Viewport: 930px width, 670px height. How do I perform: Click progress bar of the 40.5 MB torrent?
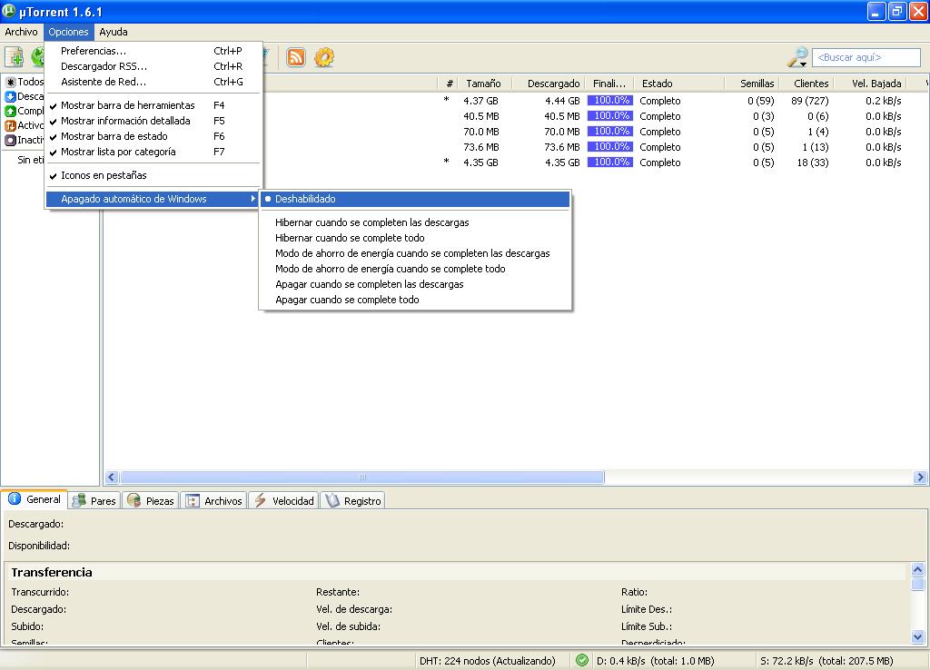610,116
